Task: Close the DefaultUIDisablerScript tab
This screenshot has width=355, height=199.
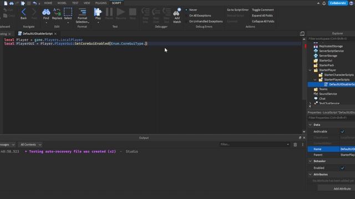Action: tap(55, 34)
